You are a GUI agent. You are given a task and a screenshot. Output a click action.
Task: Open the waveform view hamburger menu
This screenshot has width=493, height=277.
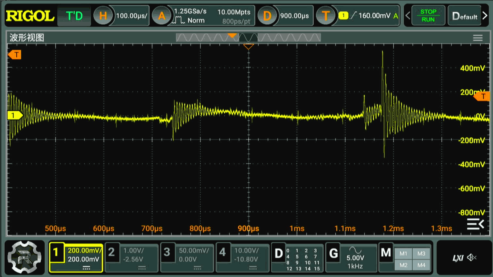[478, 38]
